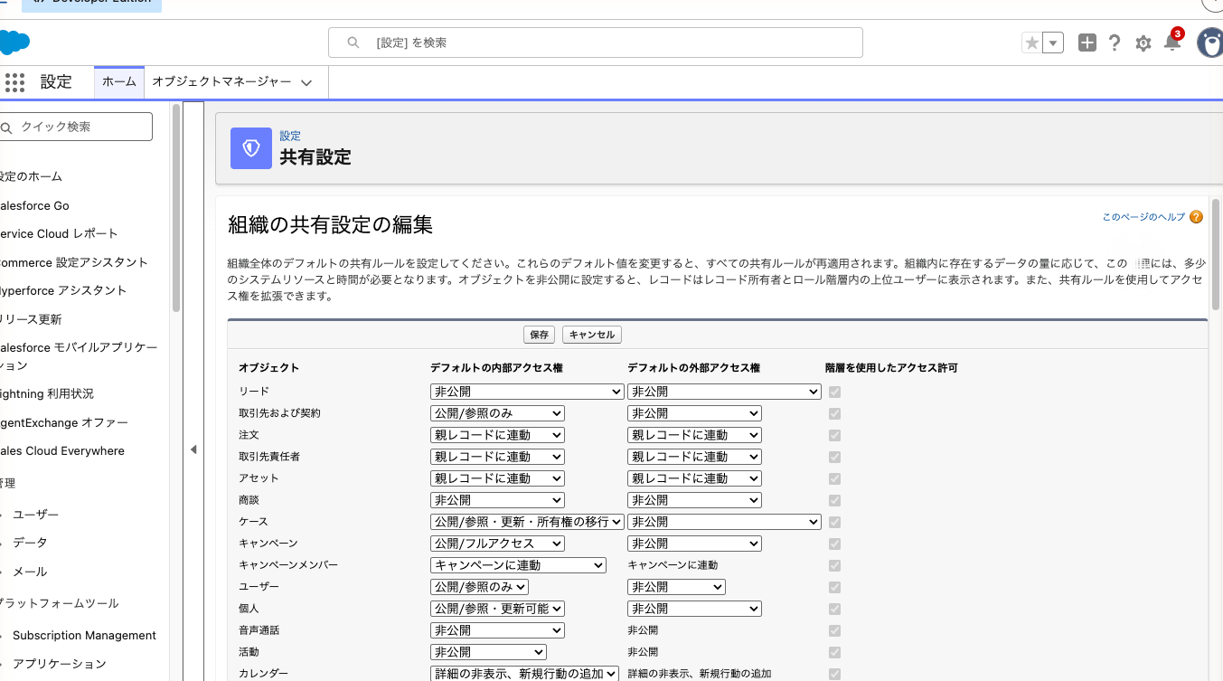The image size is (1223, 681).
Task: Click the デフォルトの内部アクセス権 column header
Action: [x=494, y=368]
